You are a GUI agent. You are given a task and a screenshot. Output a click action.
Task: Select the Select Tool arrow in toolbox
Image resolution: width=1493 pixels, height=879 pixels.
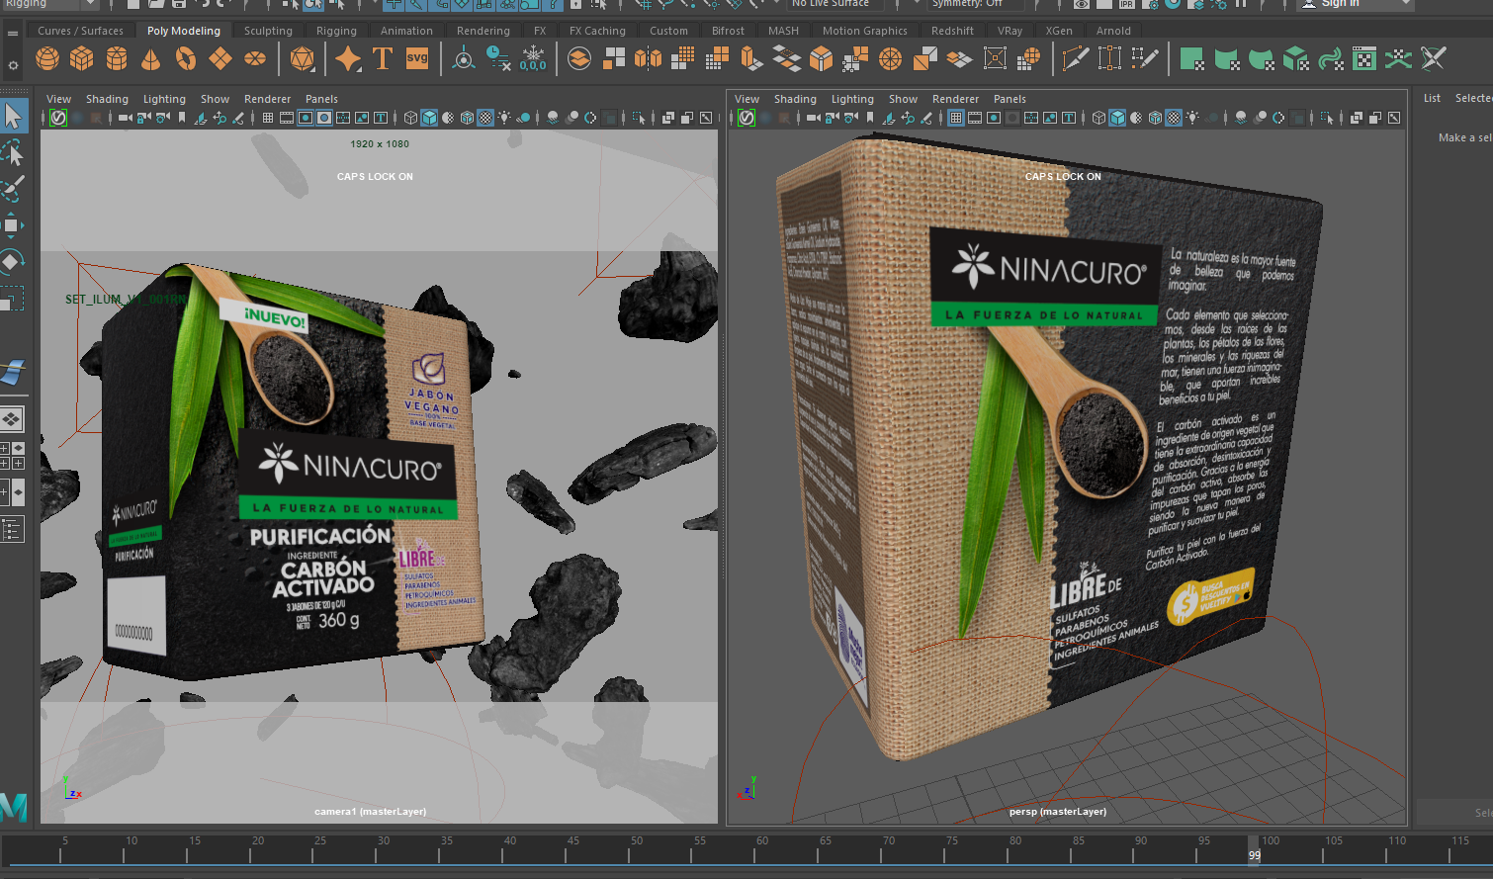pyautogui.click(x=13, y=116)
